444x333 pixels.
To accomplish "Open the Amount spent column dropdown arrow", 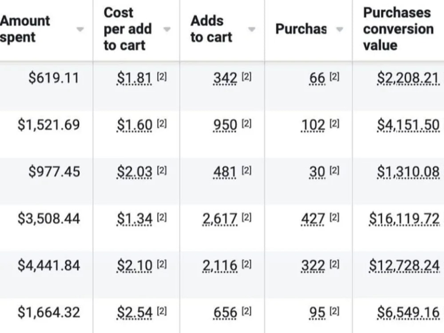I will click(80, 29).
